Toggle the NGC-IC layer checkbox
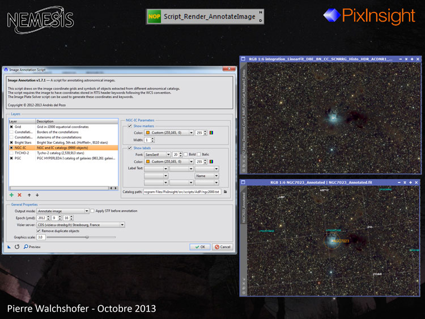 pyautogui.click(x=11, y=148)
